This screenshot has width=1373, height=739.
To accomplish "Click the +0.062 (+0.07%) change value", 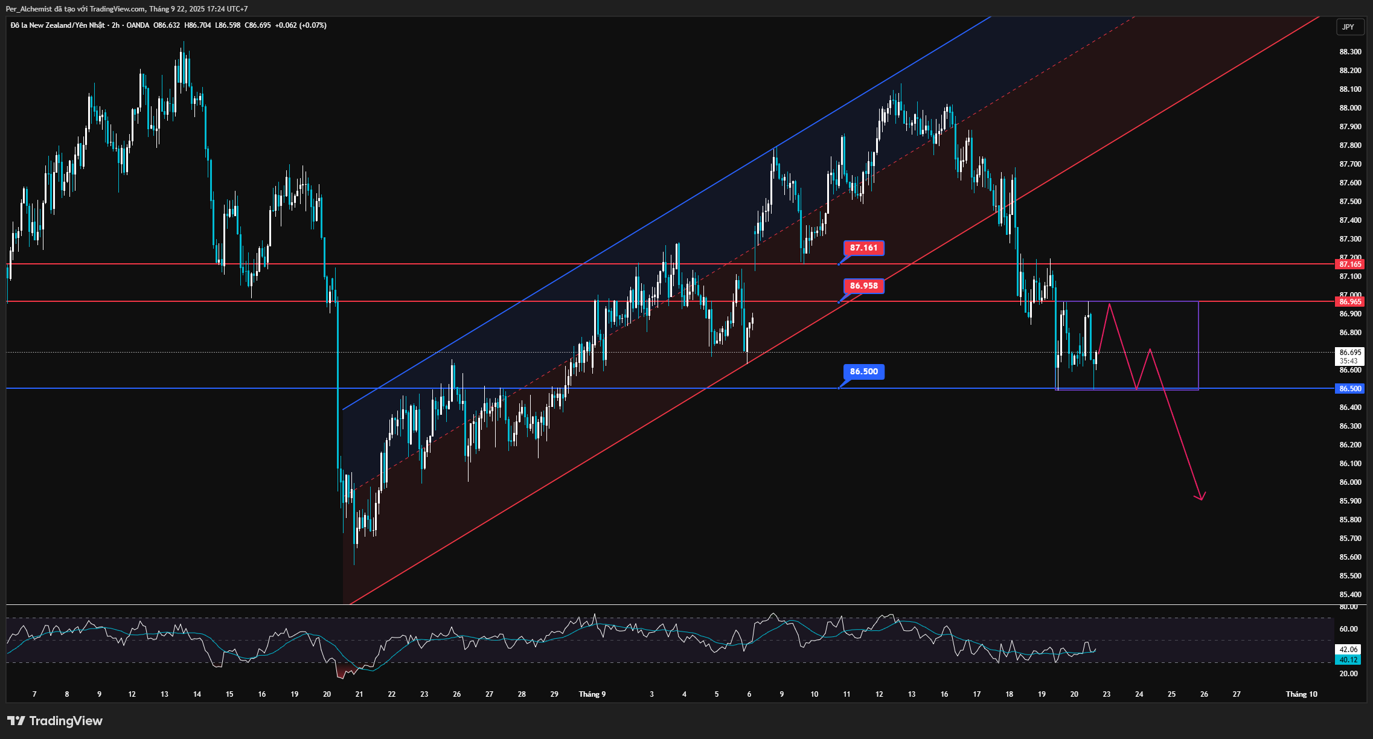I will tap(301, 25).
